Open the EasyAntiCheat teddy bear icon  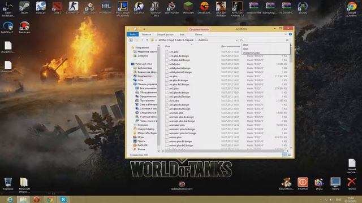[286, 183]
